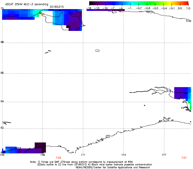Click the -4 color bar label

(121, 8)
